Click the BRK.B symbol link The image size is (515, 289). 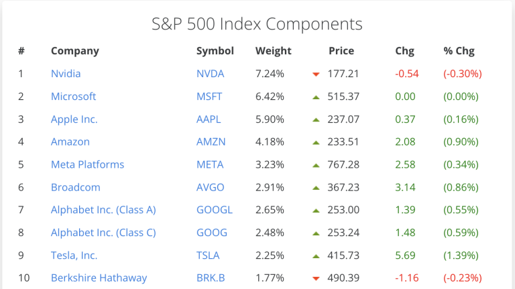pyautogui.click(x=211, y=278)
